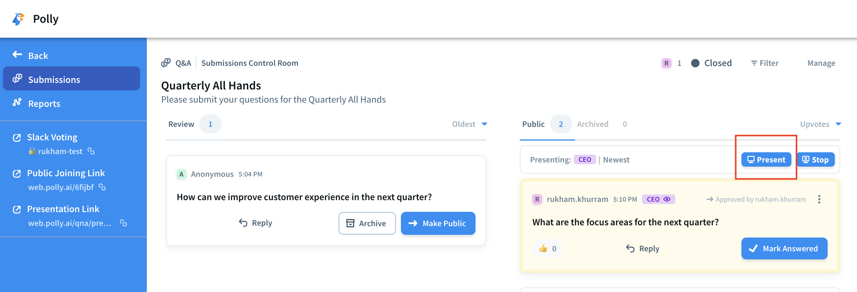The height and width of the screenshot is (292, 857).
Task: Archive the customer experience question
Action: tap(367, 223)
